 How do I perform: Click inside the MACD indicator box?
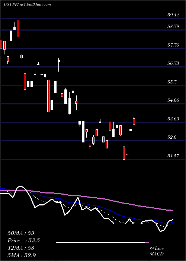(102, 242)
